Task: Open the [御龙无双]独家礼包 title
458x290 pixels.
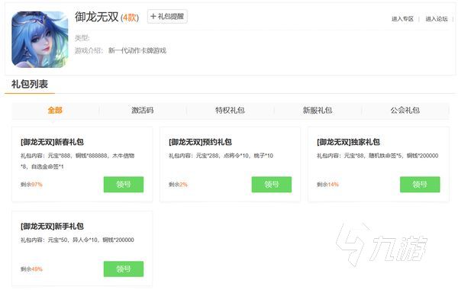Action: 348,142
